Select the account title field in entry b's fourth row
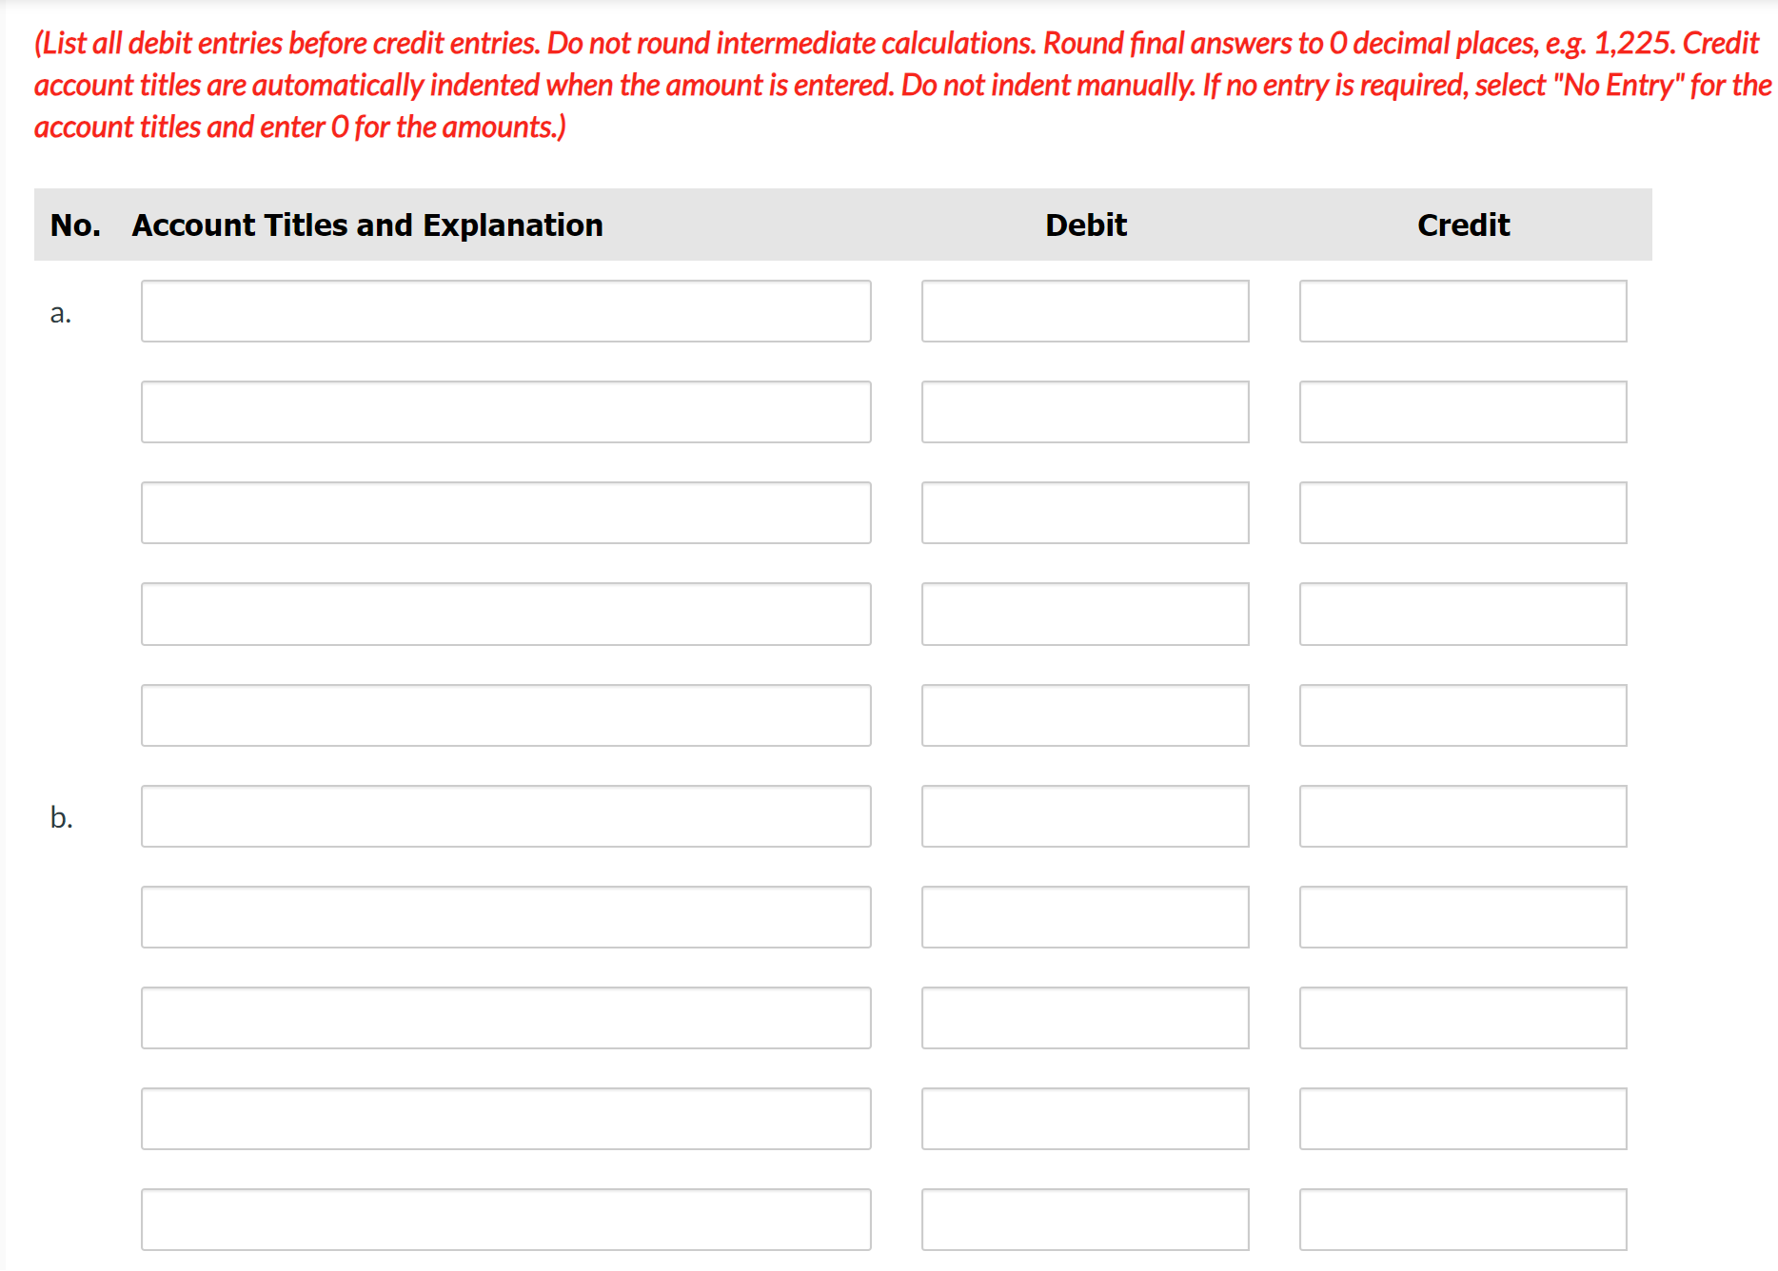1778x1271 pixels. pyautogui.click(x=505, y=1119)
